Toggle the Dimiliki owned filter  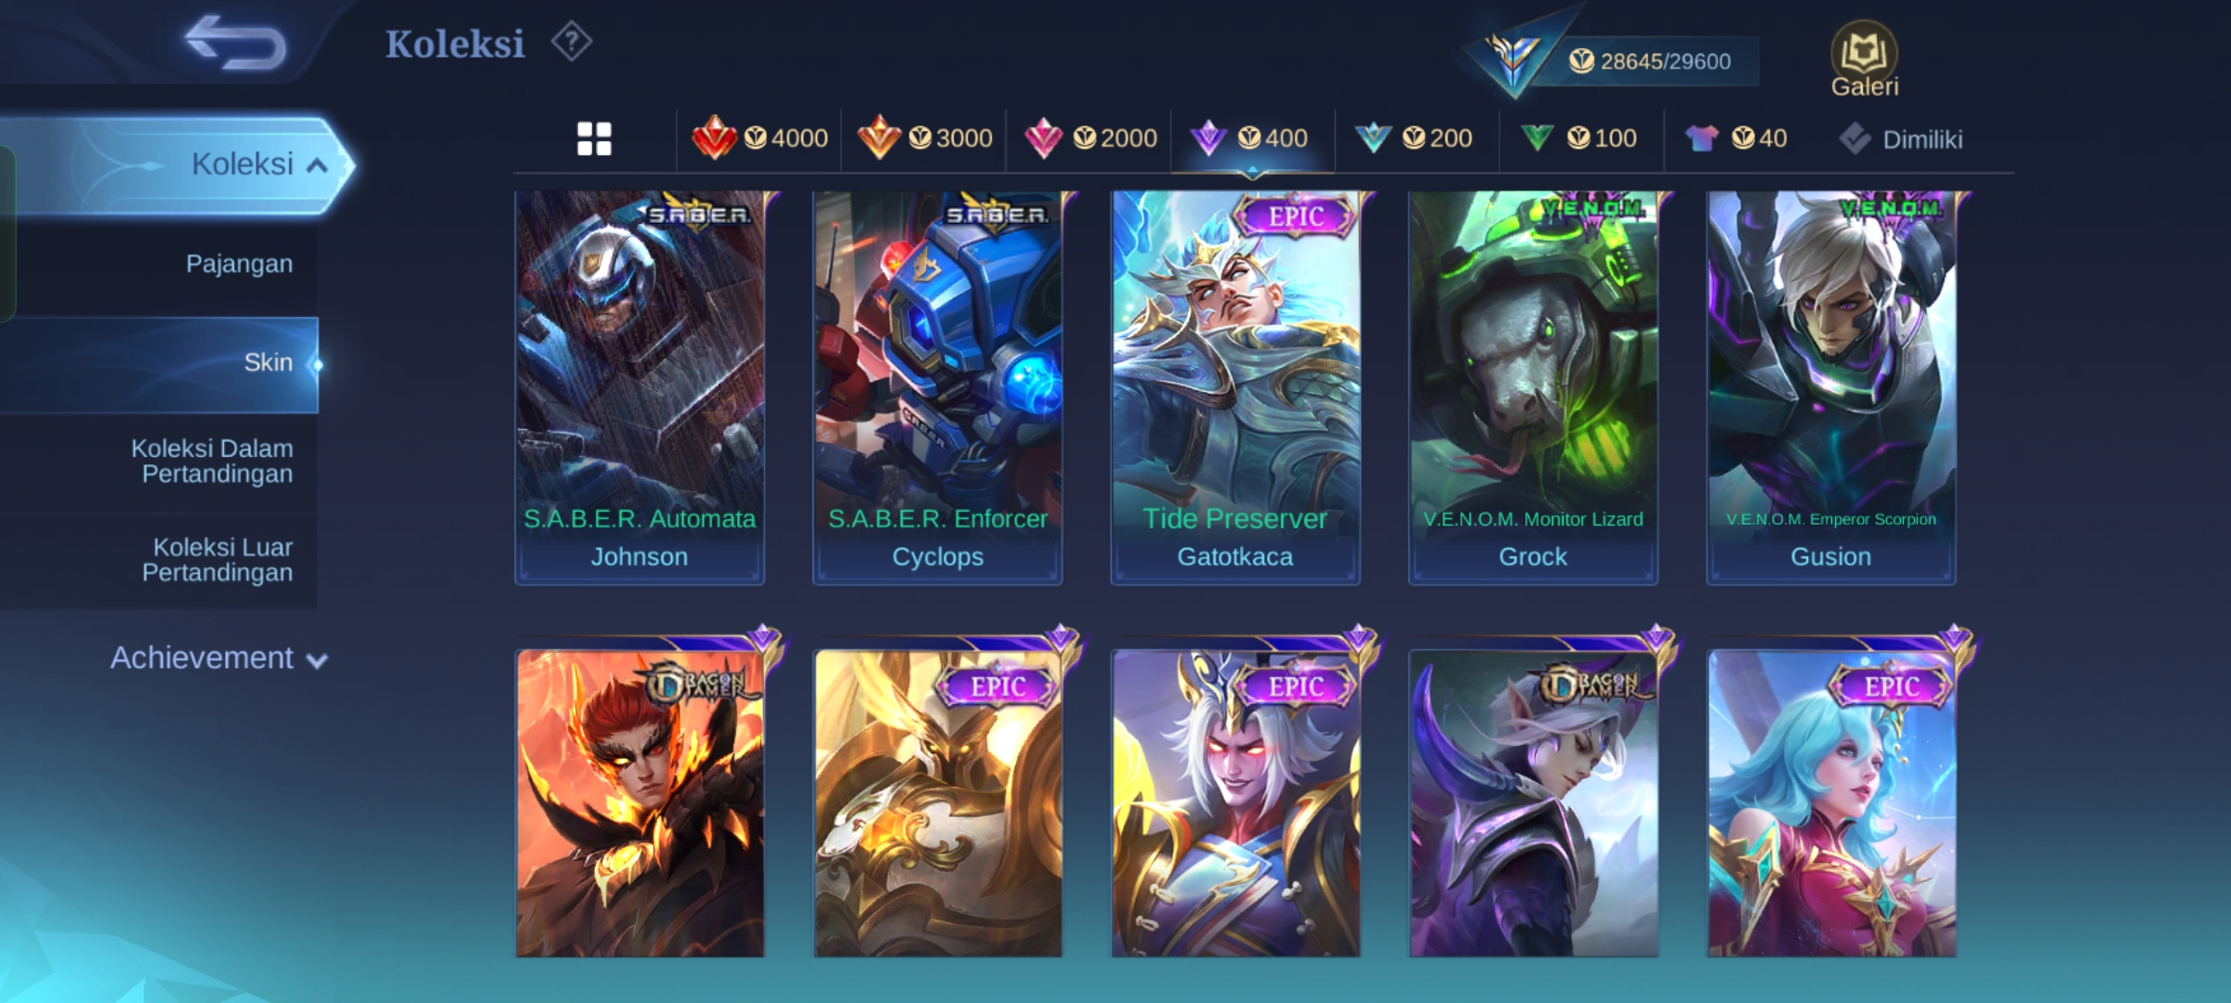coord(1901,139)
